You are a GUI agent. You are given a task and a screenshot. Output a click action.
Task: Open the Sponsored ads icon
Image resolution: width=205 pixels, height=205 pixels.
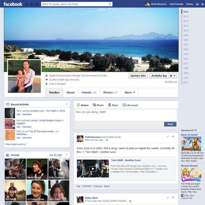tap(196, 130)
